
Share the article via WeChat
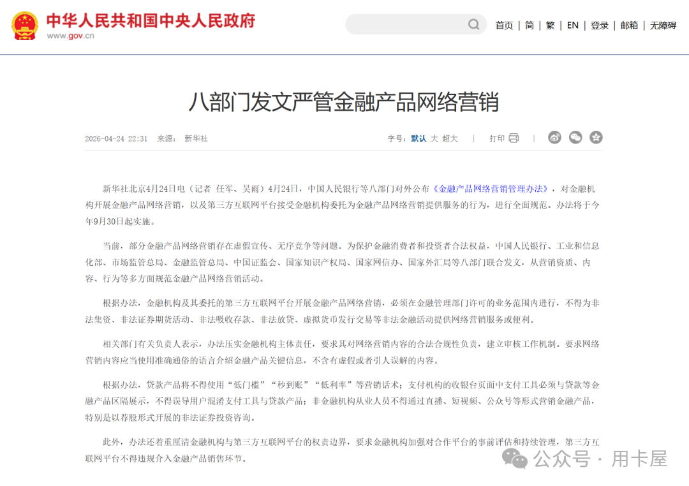click(575, 136)
